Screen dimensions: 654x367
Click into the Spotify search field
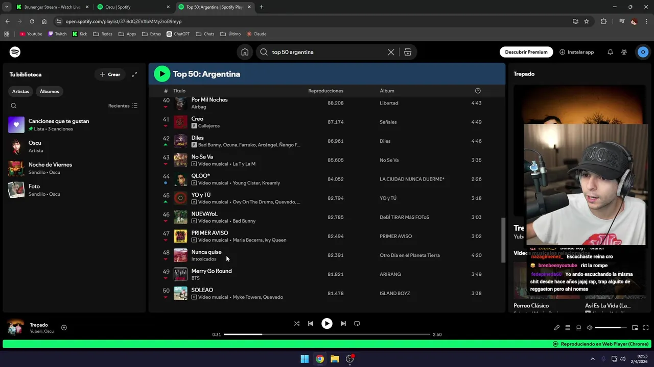pos(327,52)
